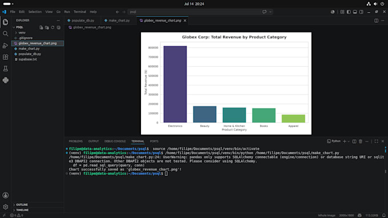Create a new file in PSQL folder
This screenshot has height=218, width=388.
pyautogui.click(x=41, y=27)
